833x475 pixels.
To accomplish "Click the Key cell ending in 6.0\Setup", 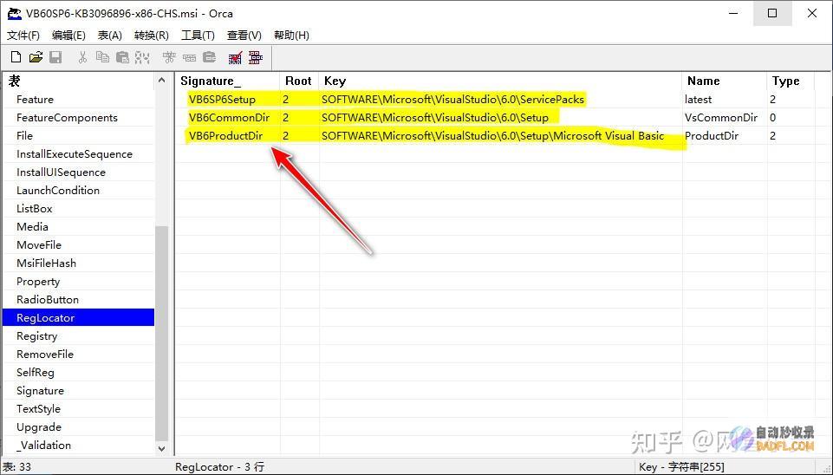I will click(434, 117).
